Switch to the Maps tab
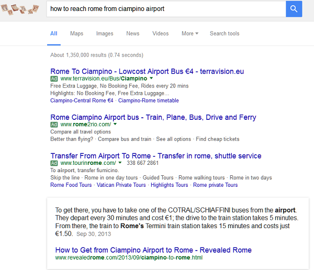The height and width of the screenshot is (270, 314). [76, 33]
